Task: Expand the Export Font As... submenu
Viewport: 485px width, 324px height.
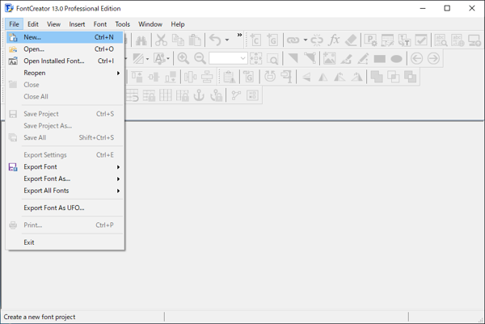Action: point(65,179)
